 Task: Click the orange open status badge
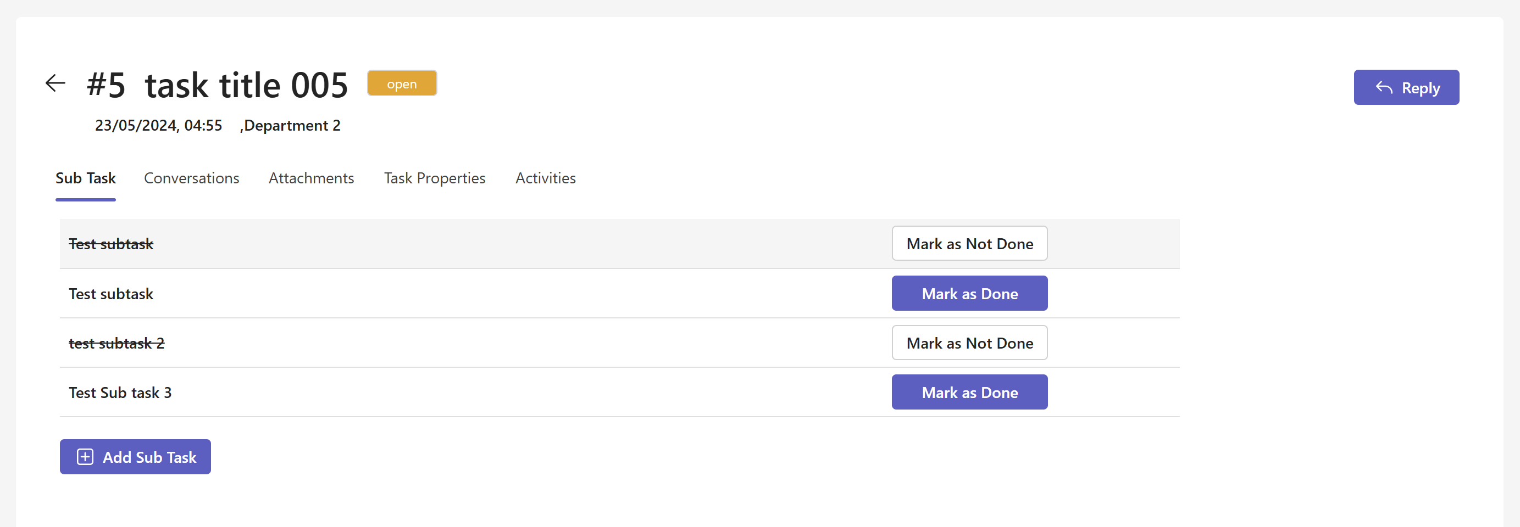tap(402, 83)
